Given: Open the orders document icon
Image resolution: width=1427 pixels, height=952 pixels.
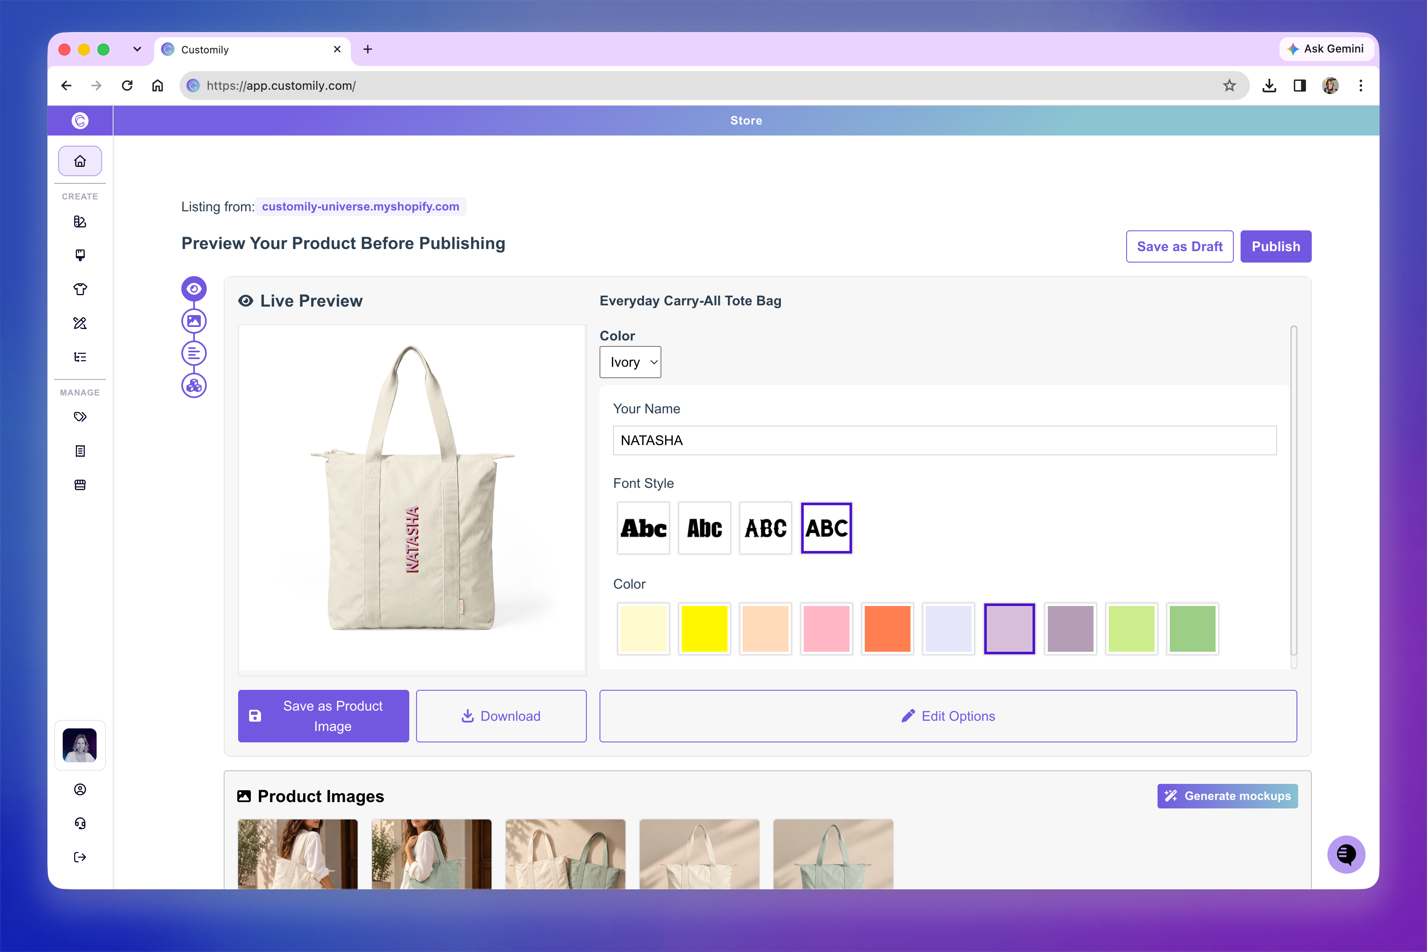Looking at the screenshot, I should [x=80, y=451].
